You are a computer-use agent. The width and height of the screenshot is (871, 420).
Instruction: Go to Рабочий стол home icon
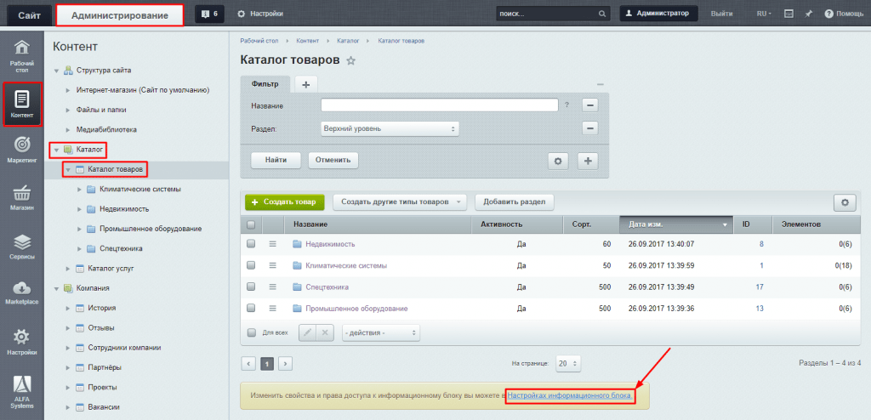(x=22, y=54)
